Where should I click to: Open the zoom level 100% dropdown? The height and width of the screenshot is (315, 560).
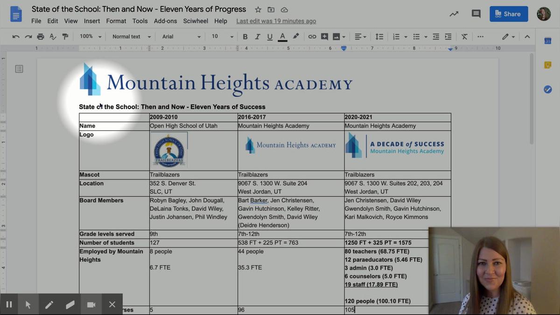(x=90, y=36)
